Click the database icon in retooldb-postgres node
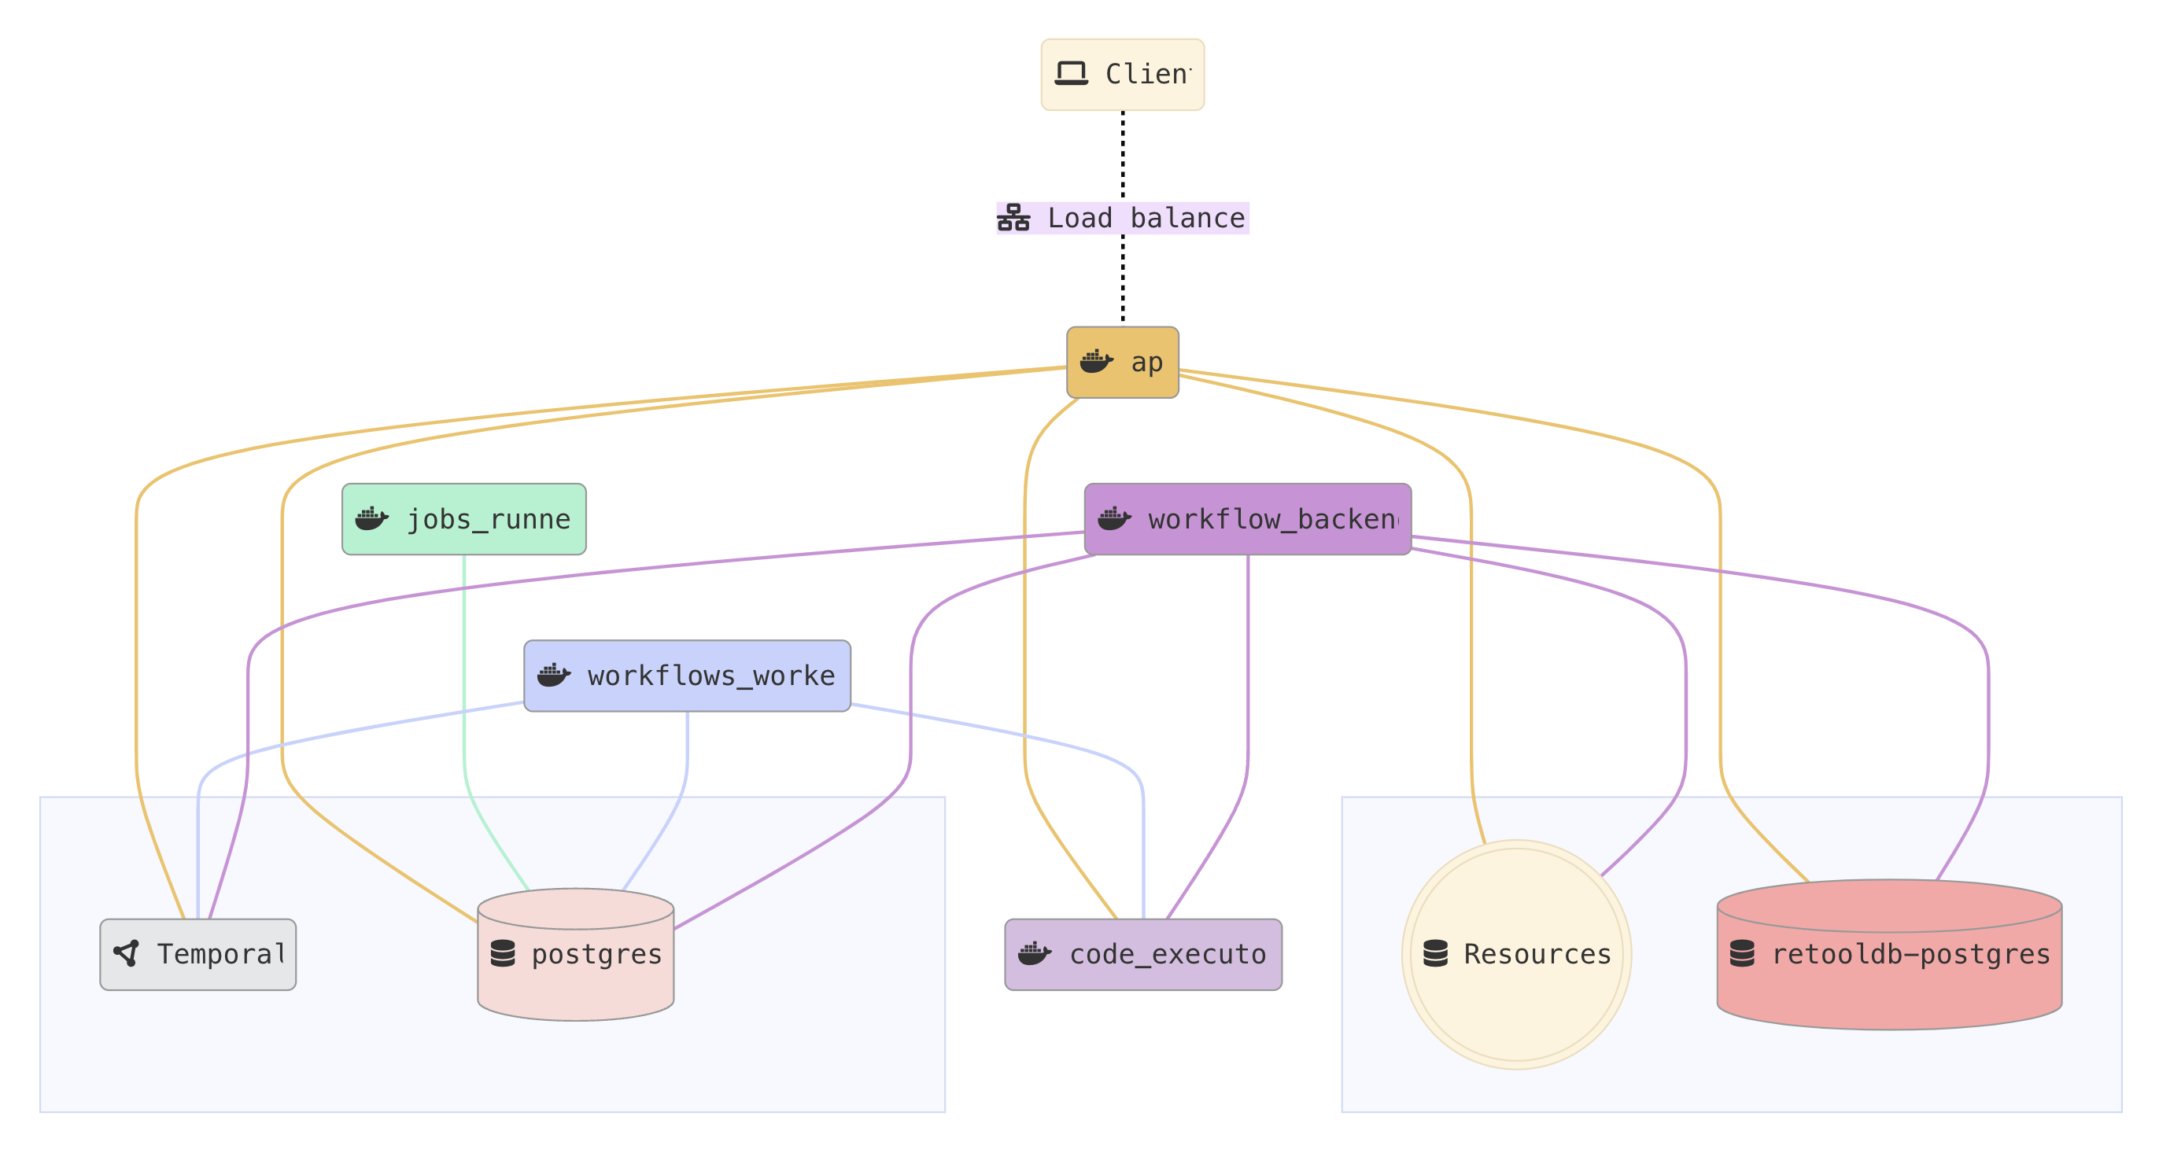The image size is (2159, 1153). tap(1743, 953)
